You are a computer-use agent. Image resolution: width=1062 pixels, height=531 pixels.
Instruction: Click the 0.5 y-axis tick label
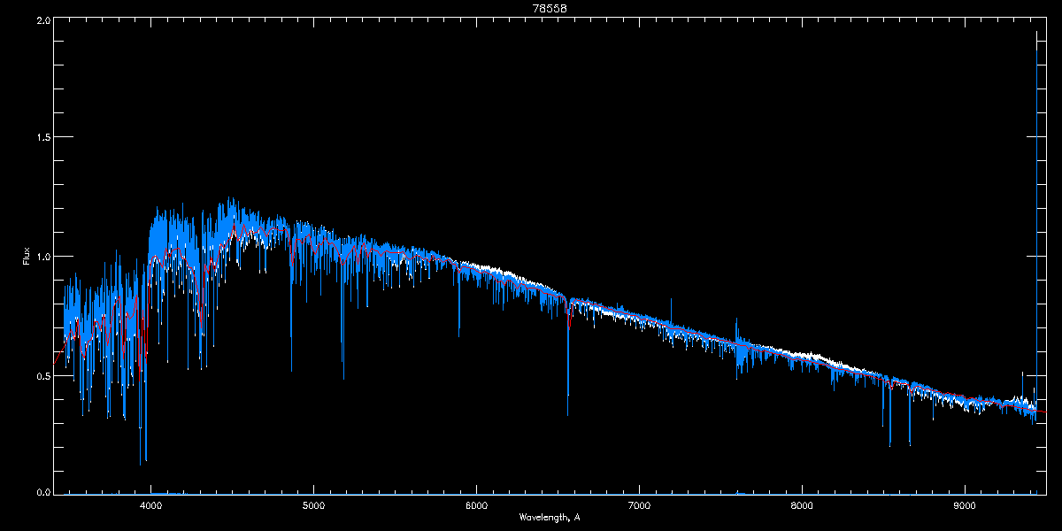click(x=43, y=375)
